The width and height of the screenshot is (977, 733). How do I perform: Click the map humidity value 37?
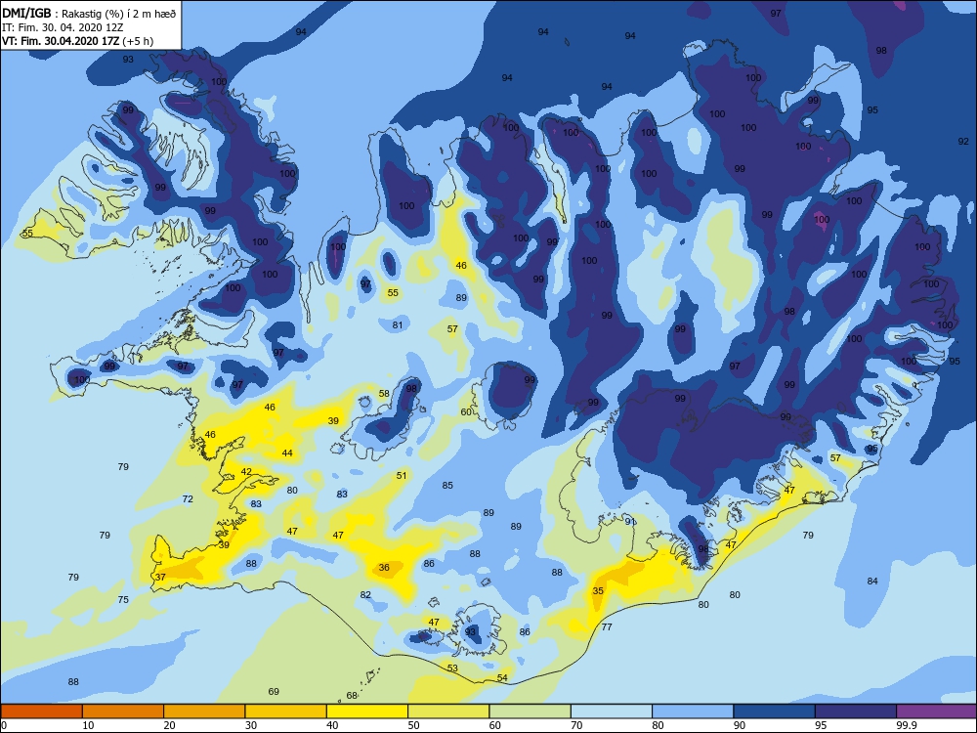point(161,578)
